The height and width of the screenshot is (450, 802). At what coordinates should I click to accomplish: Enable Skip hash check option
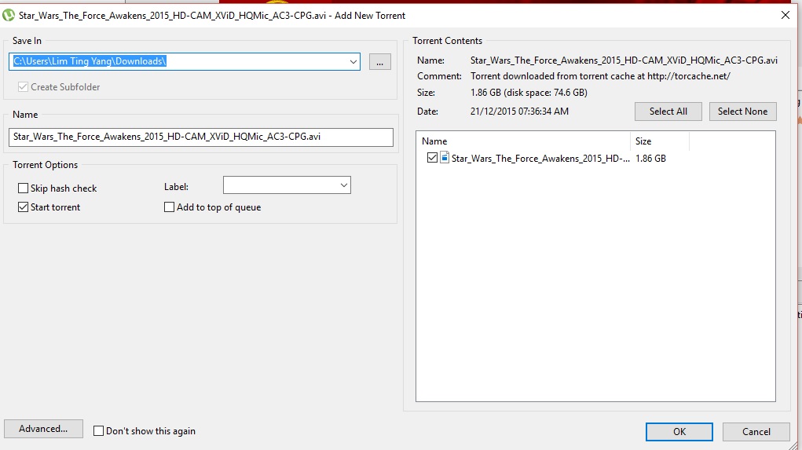coord(23,188)
